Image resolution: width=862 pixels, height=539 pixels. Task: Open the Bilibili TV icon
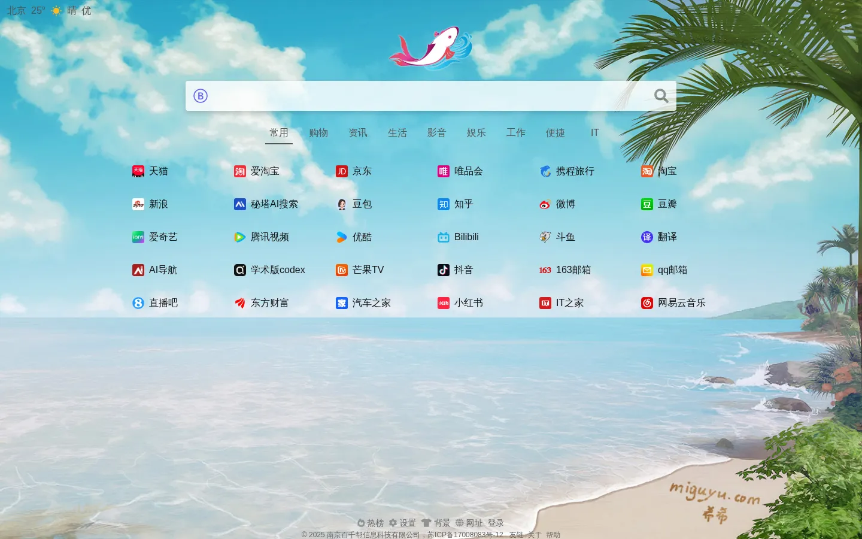tap(444, 237)
